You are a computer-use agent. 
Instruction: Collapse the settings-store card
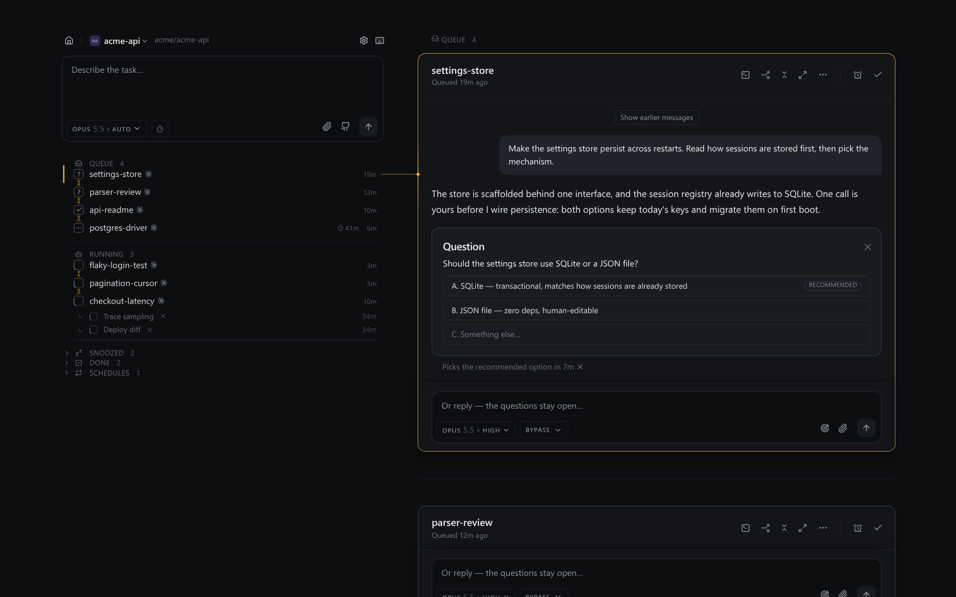(x=784, y=75)
